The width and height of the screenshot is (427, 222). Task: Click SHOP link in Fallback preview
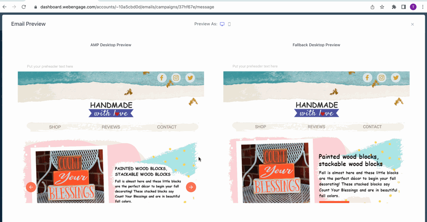tap(260, 127)
